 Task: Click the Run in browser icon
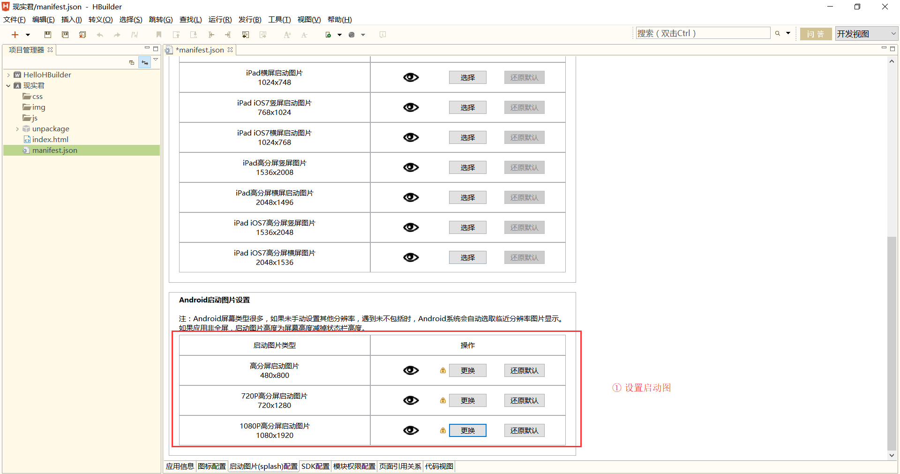pos(328,35)
